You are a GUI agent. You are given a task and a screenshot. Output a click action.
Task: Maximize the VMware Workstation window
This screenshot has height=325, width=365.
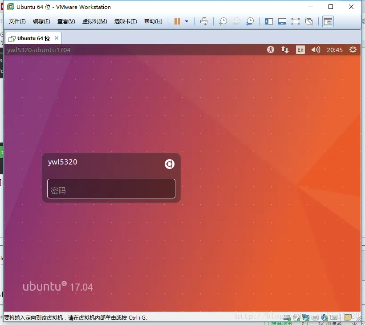331,7
